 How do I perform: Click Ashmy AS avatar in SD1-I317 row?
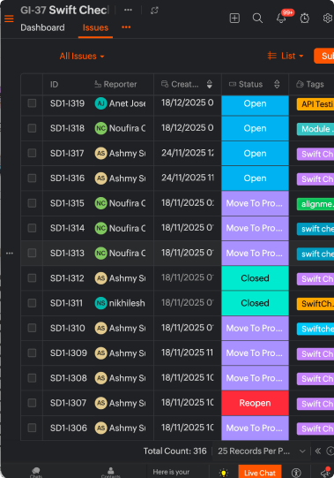click(100, 154)
